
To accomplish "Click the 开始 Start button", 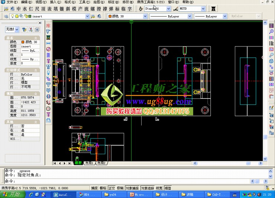I will coord(11,194).
